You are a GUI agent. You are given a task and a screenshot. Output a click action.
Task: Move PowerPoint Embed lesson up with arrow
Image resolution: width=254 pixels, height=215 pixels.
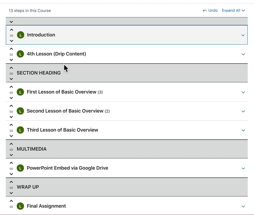pyautogui.click(x=12, y=163)
